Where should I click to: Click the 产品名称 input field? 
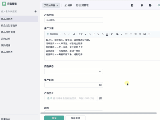click(74, 20)
